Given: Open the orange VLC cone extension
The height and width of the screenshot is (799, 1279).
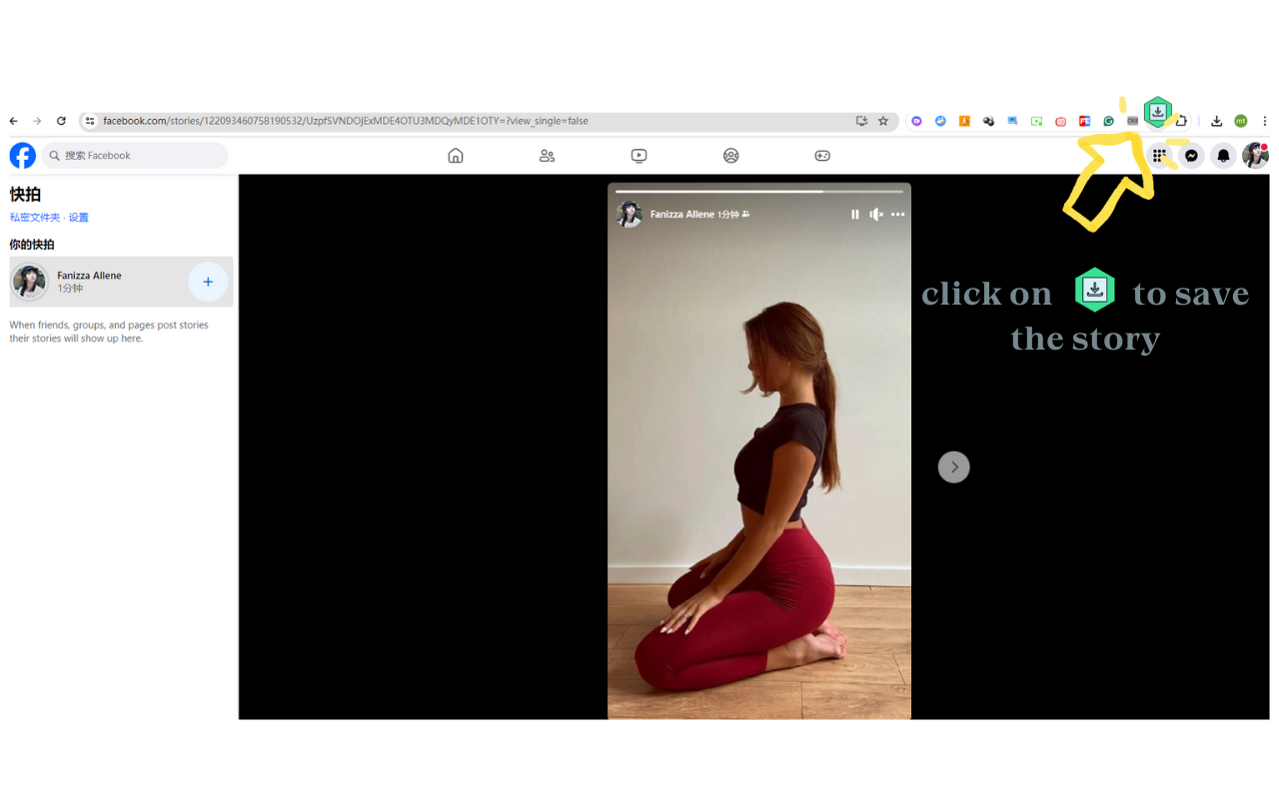Looking at the screenshot, I should click(964, 121).
